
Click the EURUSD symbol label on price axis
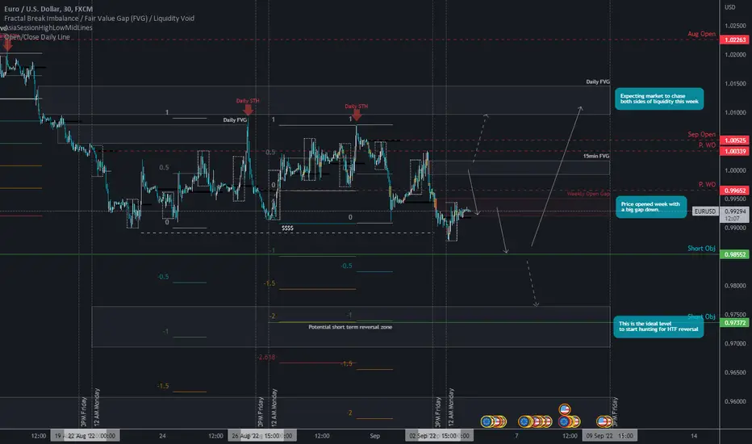(705, 212)
